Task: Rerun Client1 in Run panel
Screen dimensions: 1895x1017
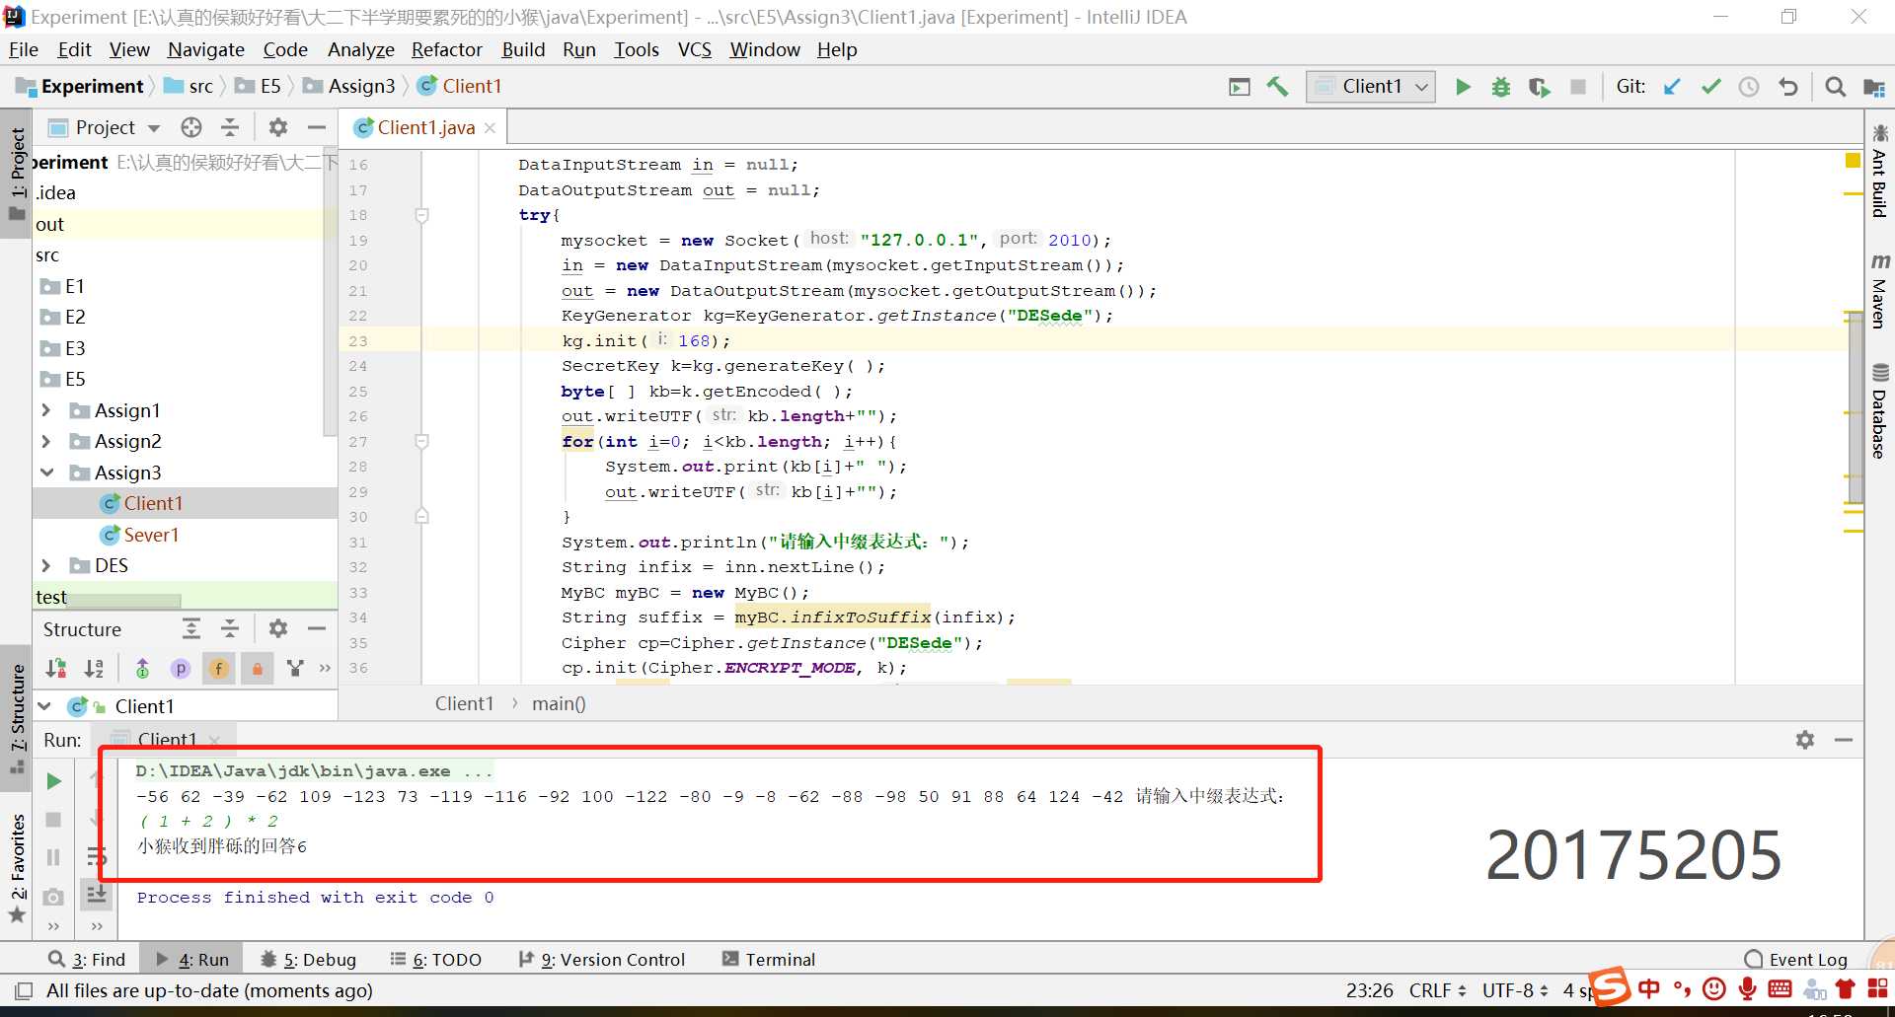Action: [54, 781]
